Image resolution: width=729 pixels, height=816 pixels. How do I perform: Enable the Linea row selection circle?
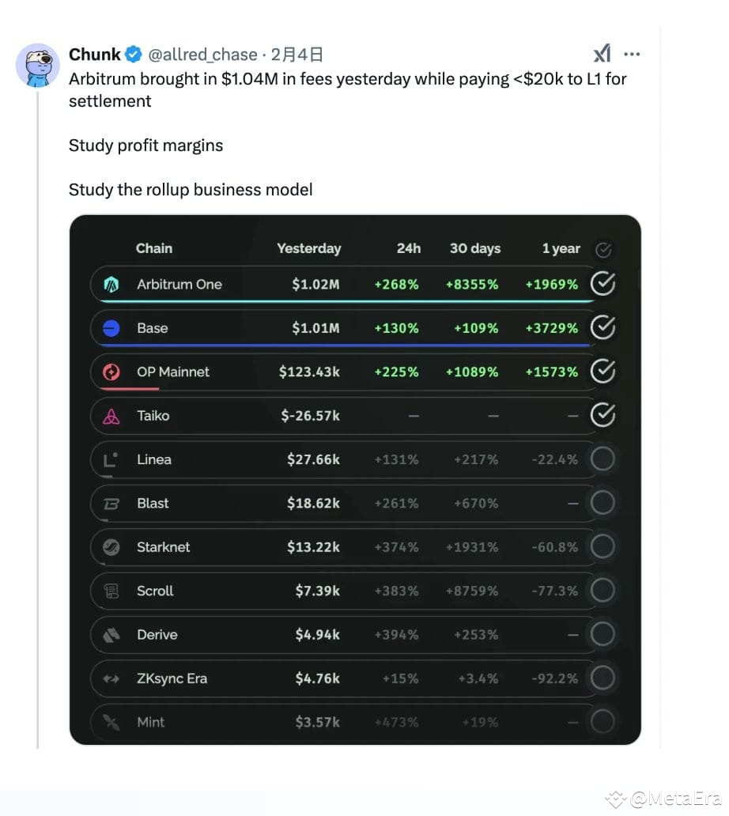click(x=603, y=459)
